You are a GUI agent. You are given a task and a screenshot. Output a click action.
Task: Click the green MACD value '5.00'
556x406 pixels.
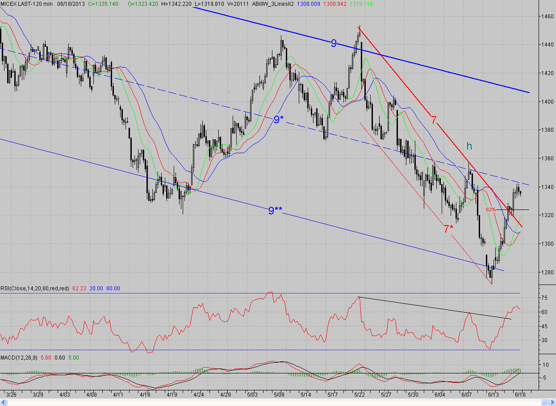click(x=74, y=358)
